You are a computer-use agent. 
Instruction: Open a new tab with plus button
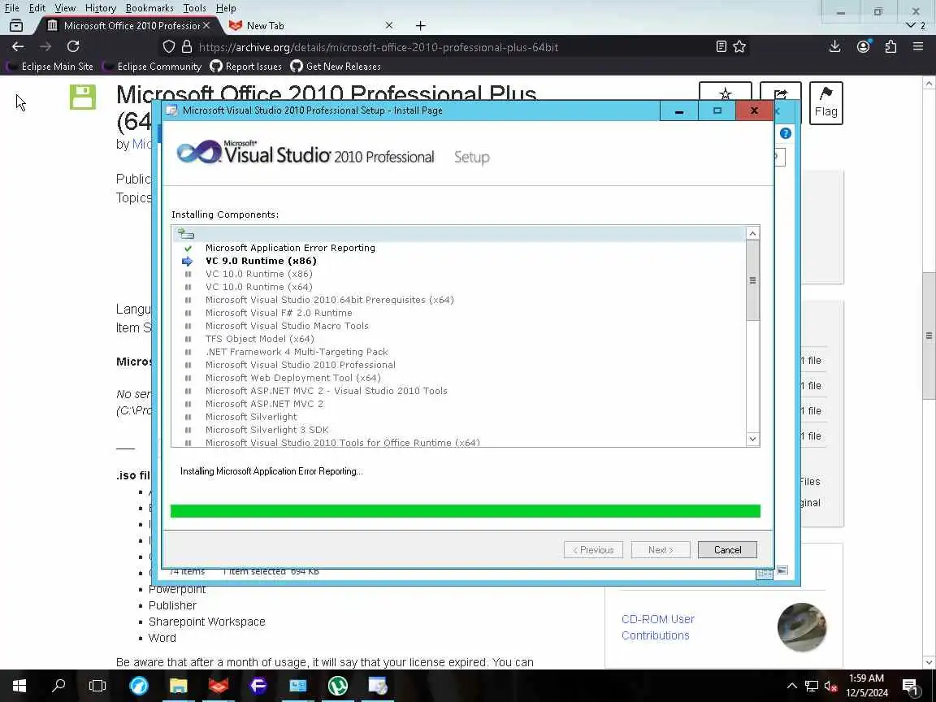point(420,26)
